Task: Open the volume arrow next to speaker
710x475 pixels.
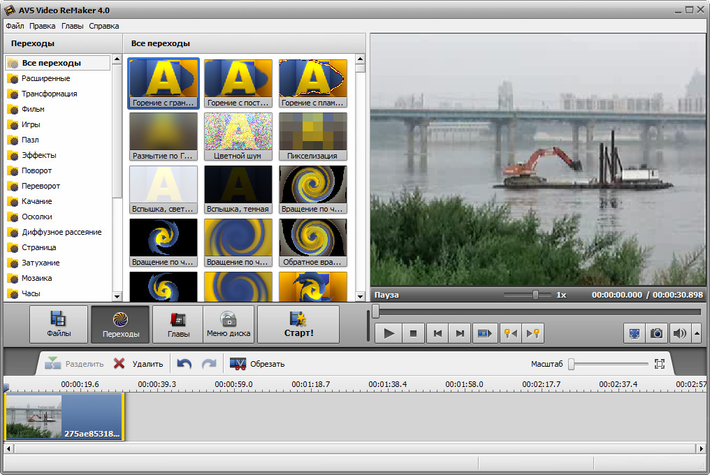Action: coord(696,333)
